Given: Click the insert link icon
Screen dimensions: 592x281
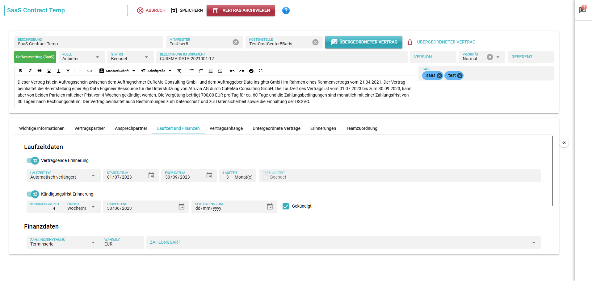Looking at the screenshot, I should (90, 71).
